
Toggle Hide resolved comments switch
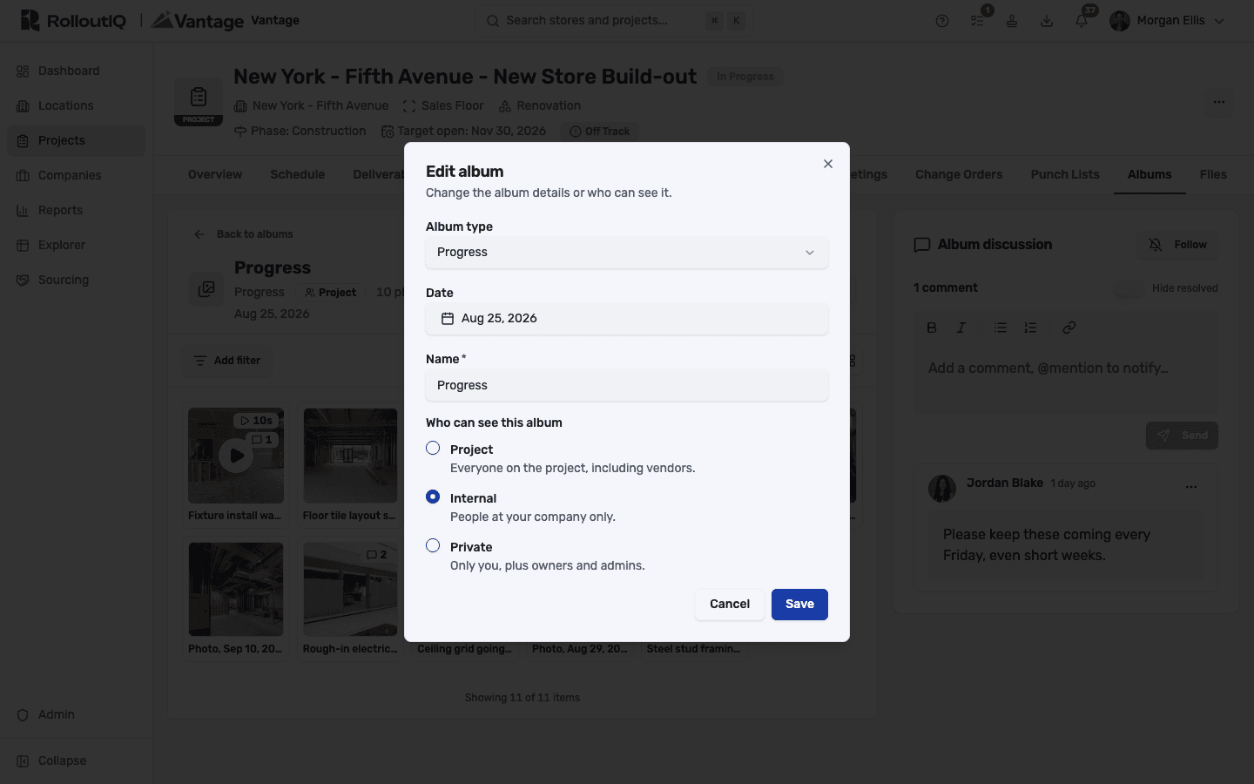(1129, 288)
